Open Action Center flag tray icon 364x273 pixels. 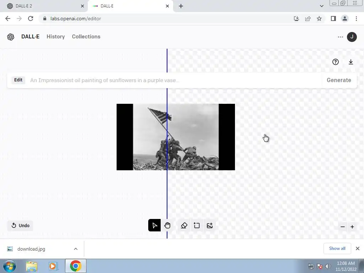(320, 266)
